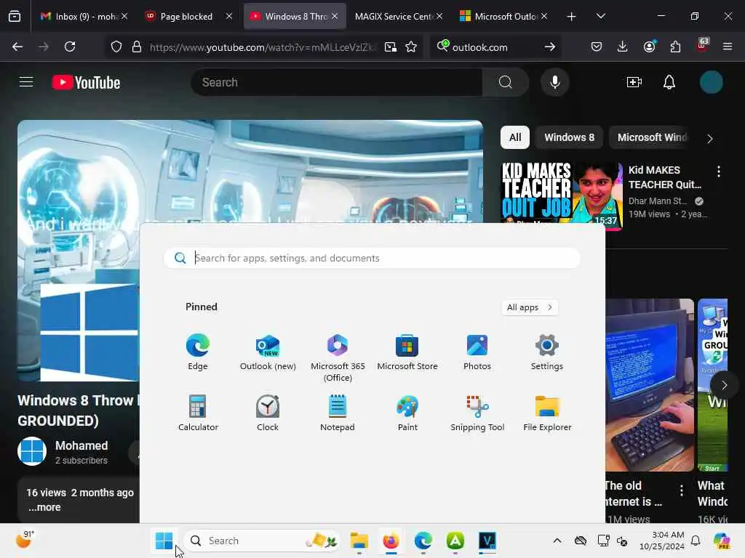The image size is (745, 558).
Task: Open Firefox extensions puzzle icon
Action: [675, 46]
